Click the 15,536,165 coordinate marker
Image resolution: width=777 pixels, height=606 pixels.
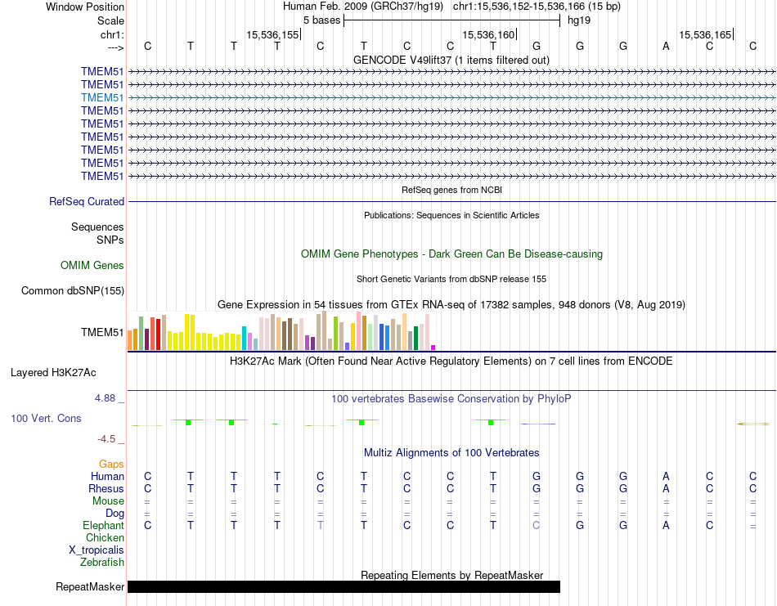[x=705, y=34]
